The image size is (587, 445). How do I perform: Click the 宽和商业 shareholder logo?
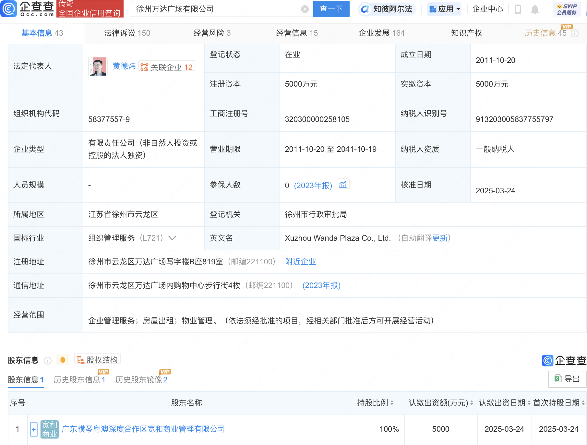[49, 429]
